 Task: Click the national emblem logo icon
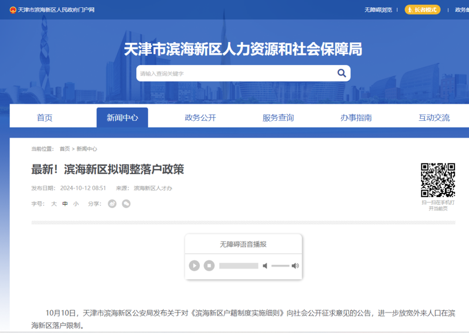(13, 10)
